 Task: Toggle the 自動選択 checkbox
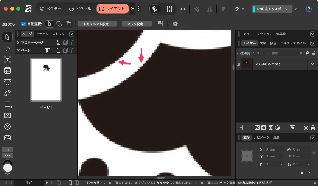pyautogui.click(x=23, y=24)
